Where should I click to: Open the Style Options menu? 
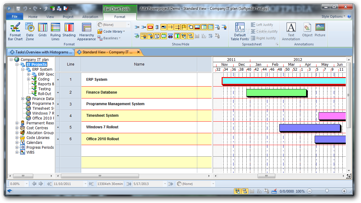(x=333, y=16)
